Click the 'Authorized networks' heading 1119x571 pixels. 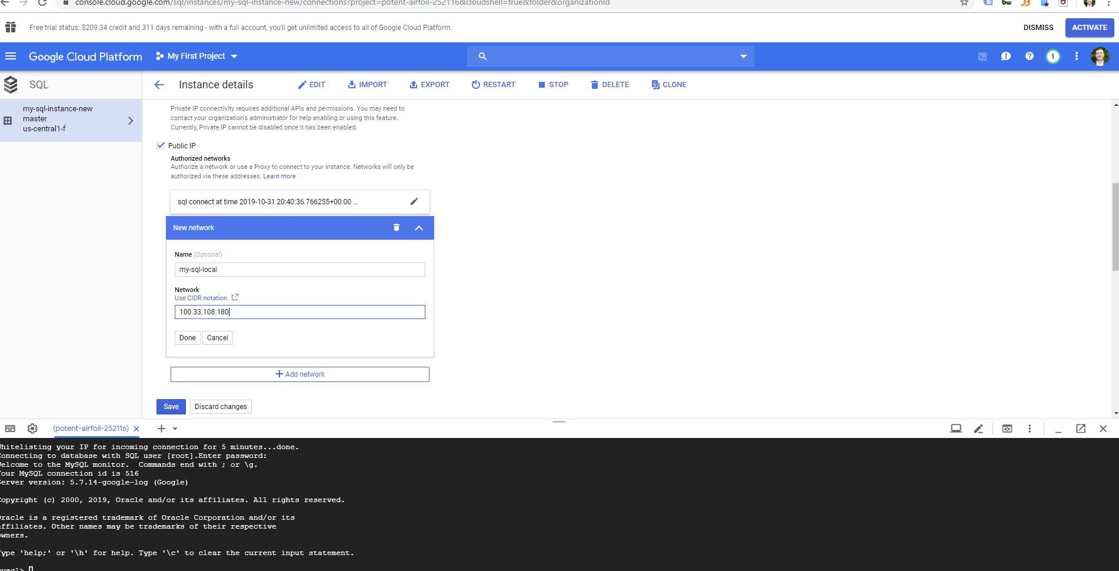pyautogui.click(x=201, y=158)
